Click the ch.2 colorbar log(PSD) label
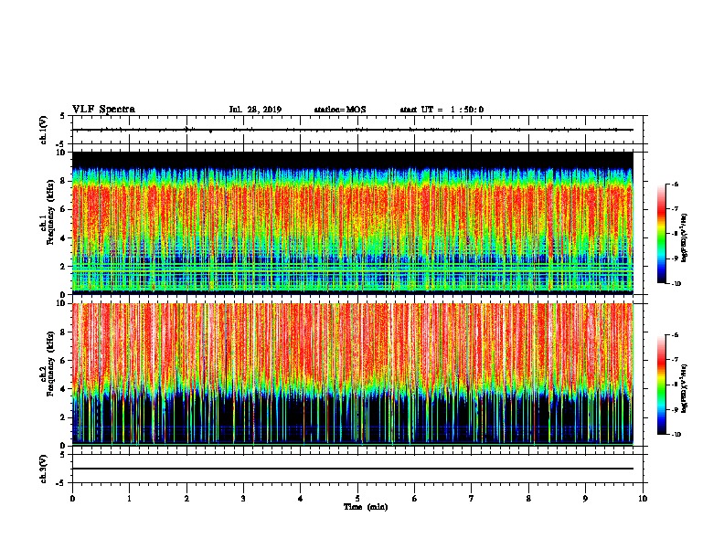This screenshot has width=724, height=559. (685, 388)
